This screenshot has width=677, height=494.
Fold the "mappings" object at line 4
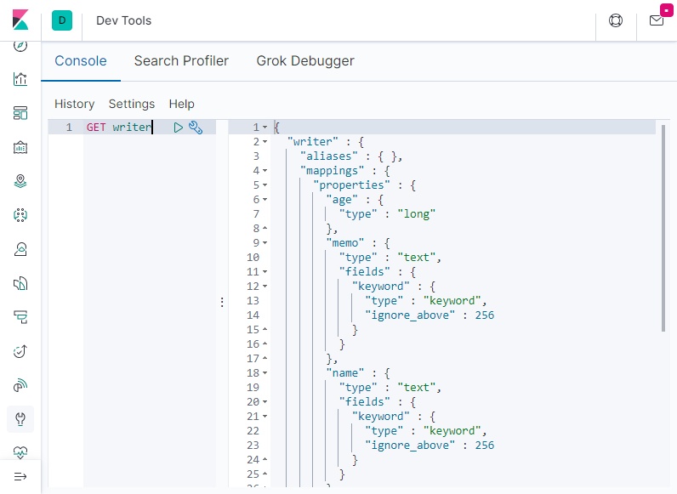click(x=265, y=171)
